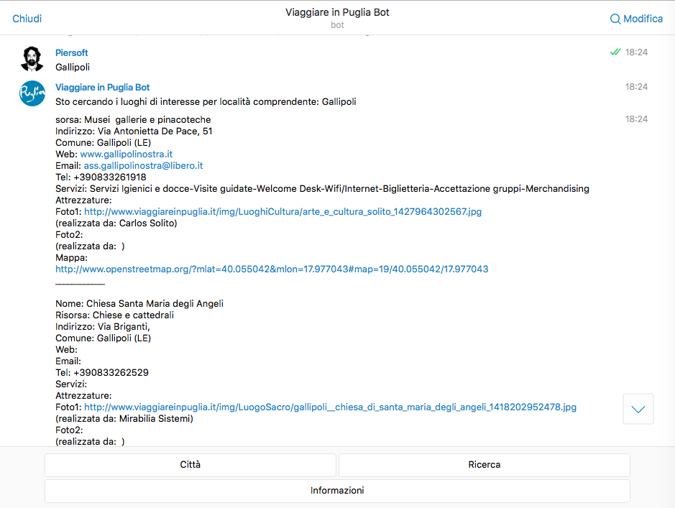This screenshot has width=675, height=508.
Task: Select the Informazioni keyboard button
Action: (338, 491)
